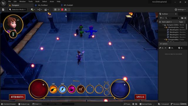This screenshot has width=188, height=106.
Task: Collapse the Dungeon world tree node
Action: (163, 25)
